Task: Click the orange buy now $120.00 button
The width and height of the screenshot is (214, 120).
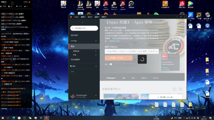Action: (x=116, y=58)
